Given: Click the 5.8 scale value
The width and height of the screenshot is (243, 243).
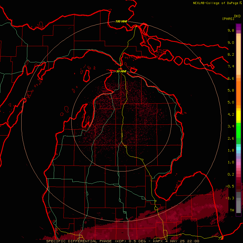Looking at the screenshot, I should (x=231, y=90).
